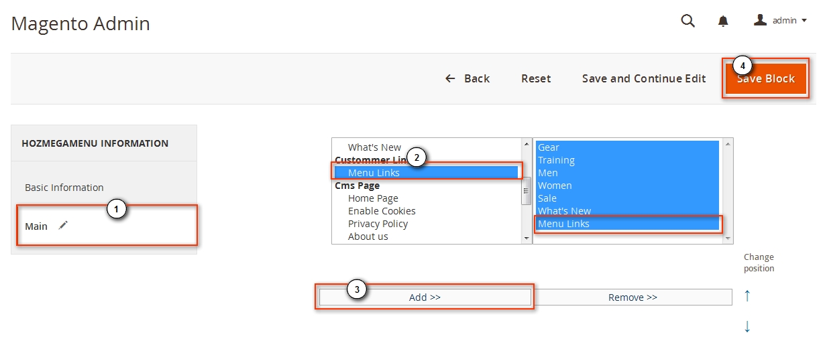Open the Basic Information tab

click(x=64, y=188)
